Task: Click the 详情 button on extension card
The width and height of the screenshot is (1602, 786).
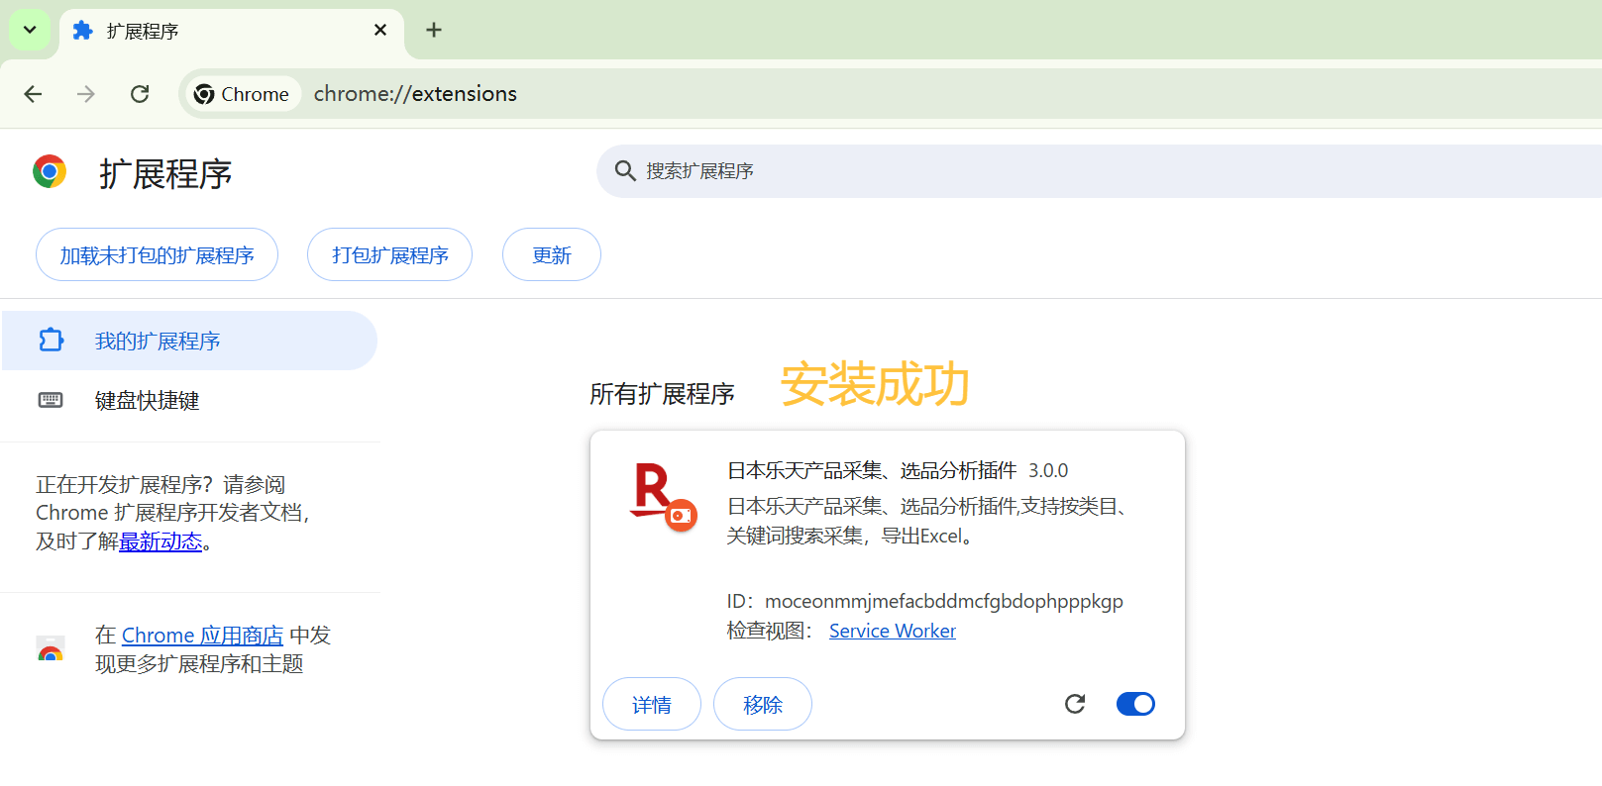Action: [x=652, y=704]
